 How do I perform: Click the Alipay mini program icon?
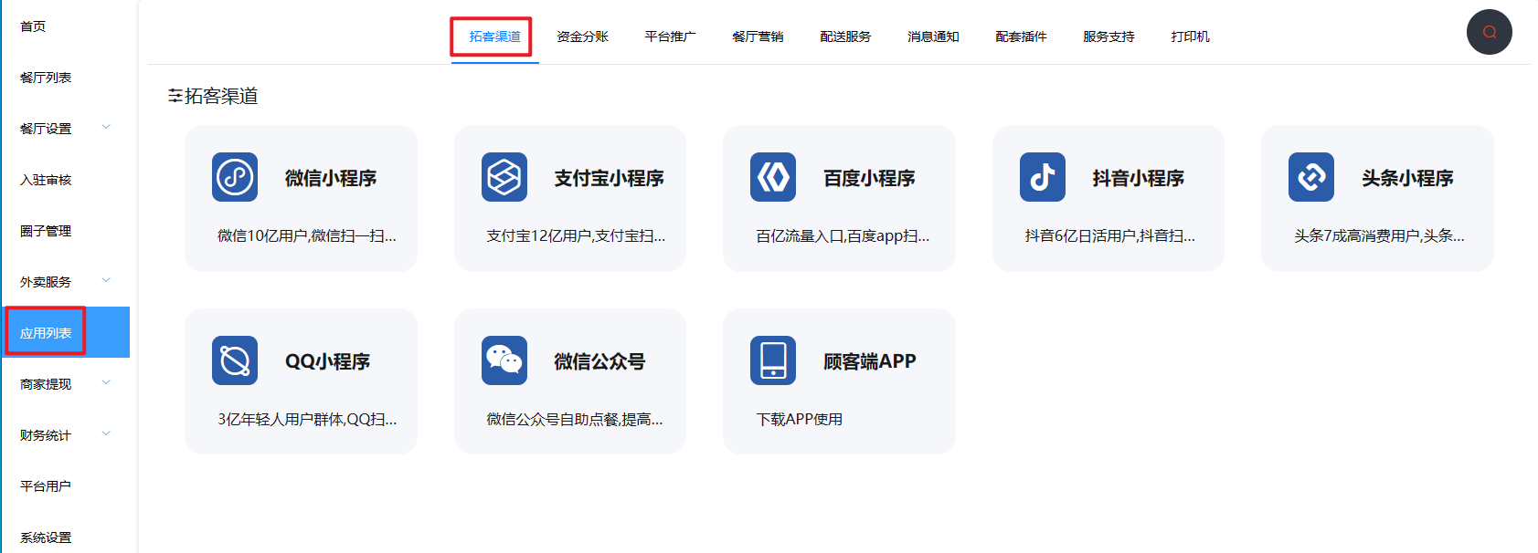pos(504,177)
